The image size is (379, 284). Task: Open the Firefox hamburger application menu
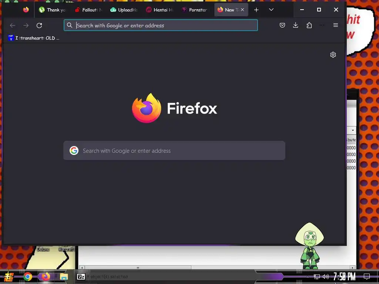tap(335, 25)
